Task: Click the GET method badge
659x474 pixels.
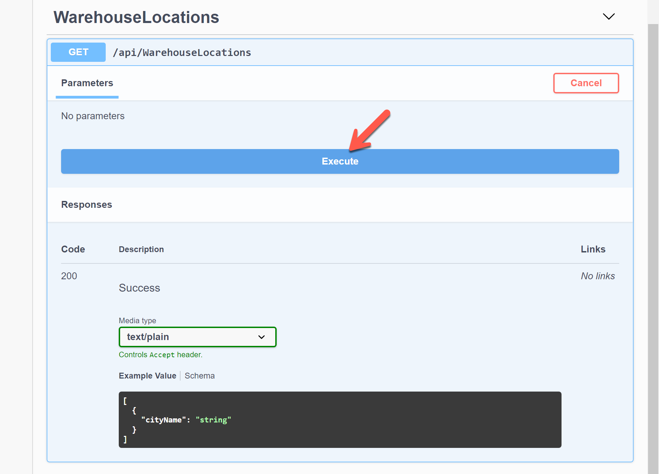Action: (78, 52)
